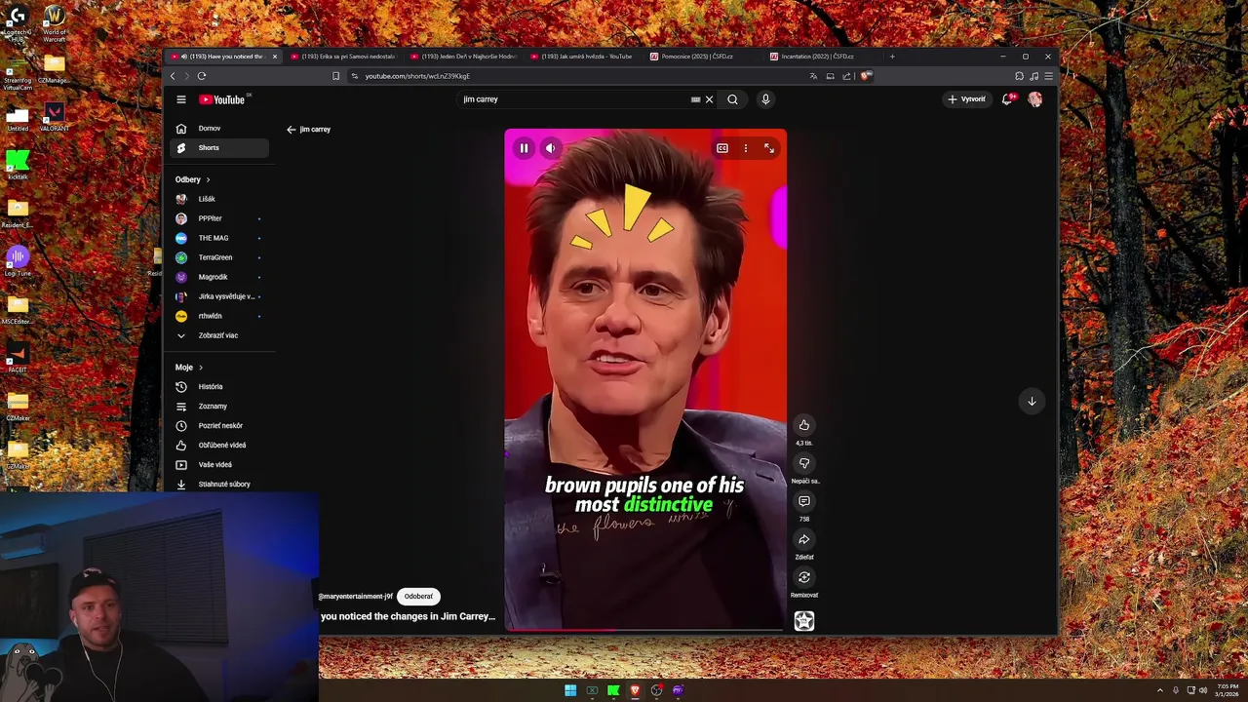Screen dimensions: 1248x702
Task: Open THE MAG channel subscription
Action: pos(219,238)
